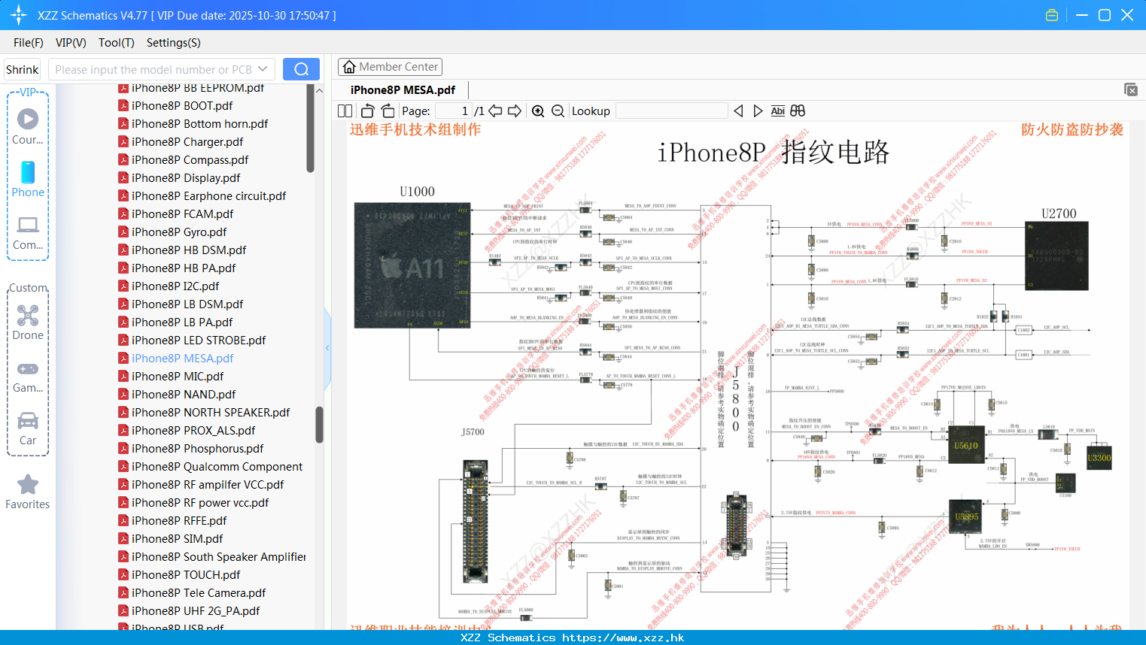Select the Car category
The width and height of the screenshot is (1146, 645).
[28, 428]
